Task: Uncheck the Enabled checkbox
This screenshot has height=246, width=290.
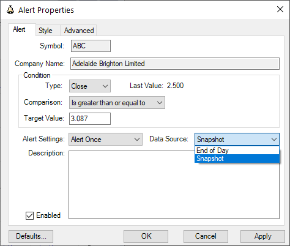Action: pyautogui.click(x=29, y=215)
